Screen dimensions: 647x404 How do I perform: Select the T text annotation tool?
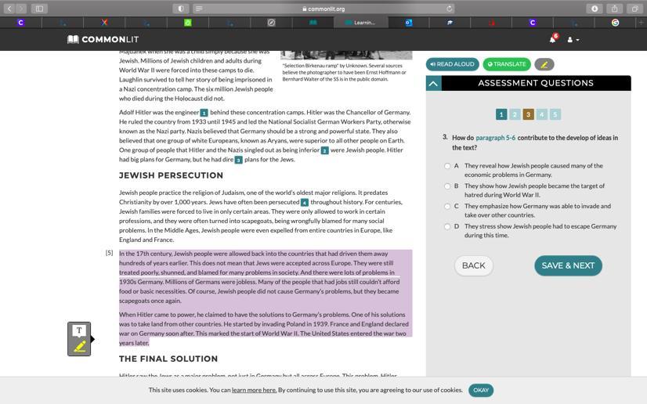pos(79,330)
